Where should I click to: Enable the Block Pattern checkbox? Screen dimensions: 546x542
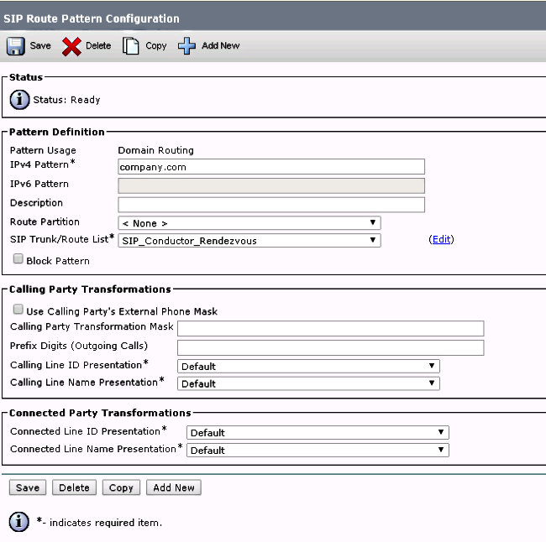coord(18,260)
